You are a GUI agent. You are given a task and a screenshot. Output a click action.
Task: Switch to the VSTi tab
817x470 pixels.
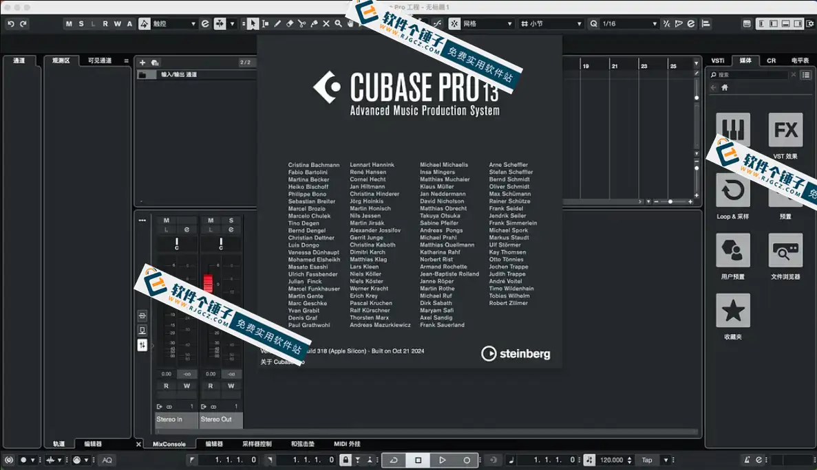pyautogui.click(x=717, y=60)
